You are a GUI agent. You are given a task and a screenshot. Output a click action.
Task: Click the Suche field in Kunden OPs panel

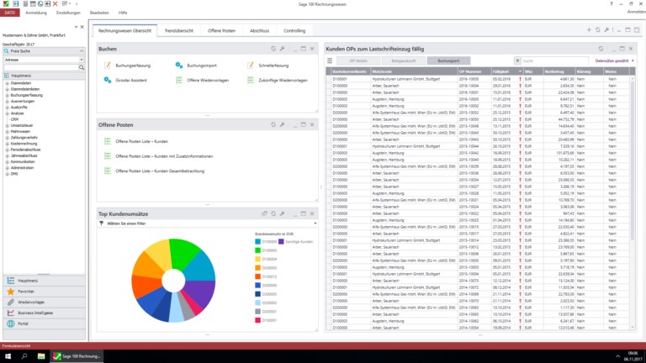click(551, 60)
